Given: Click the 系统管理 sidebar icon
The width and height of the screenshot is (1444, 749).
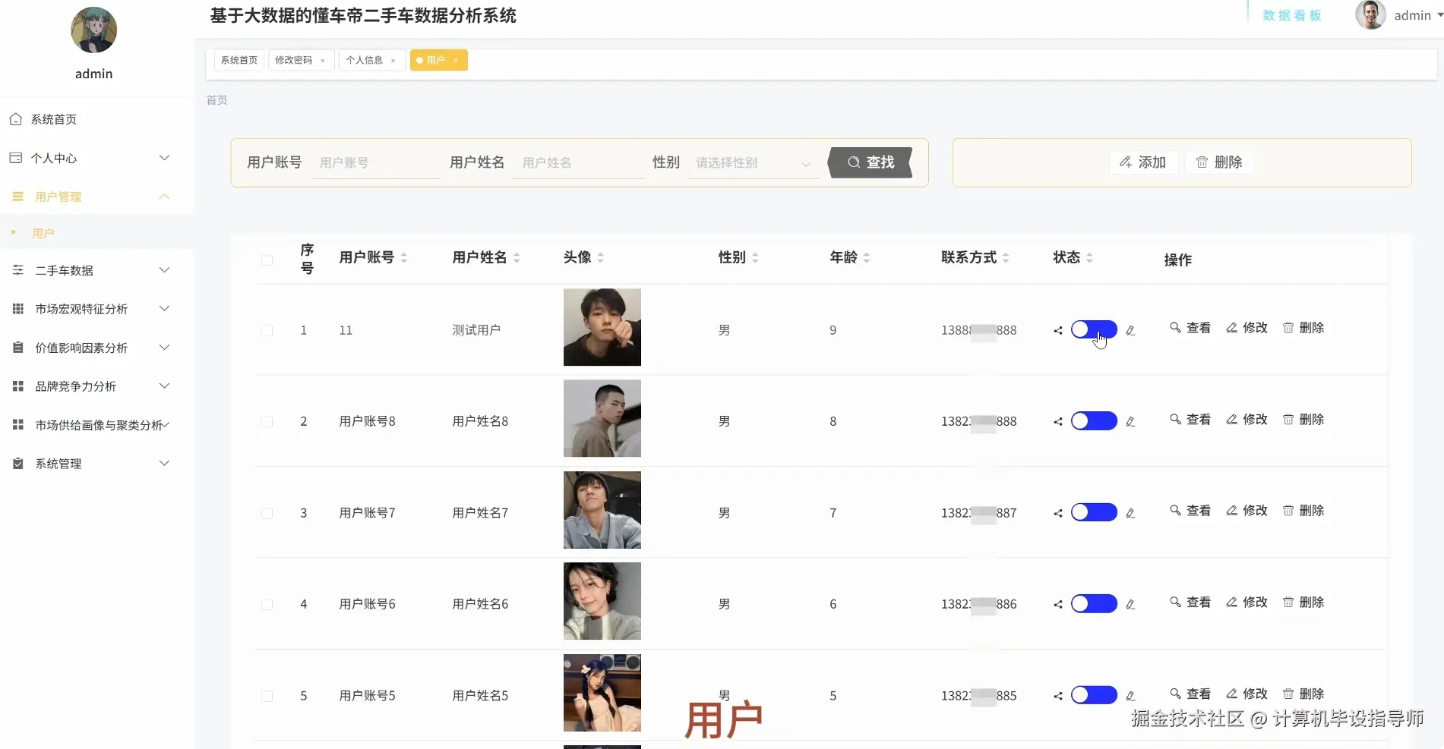Looking at the screenshot, I should [x=18, y=464].
